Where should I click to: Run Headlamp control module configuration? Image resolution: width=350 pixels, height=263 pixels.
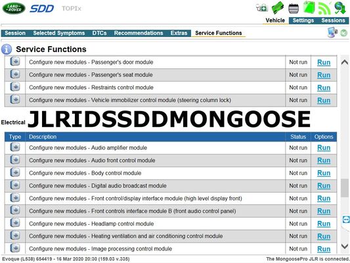point(324,224)
